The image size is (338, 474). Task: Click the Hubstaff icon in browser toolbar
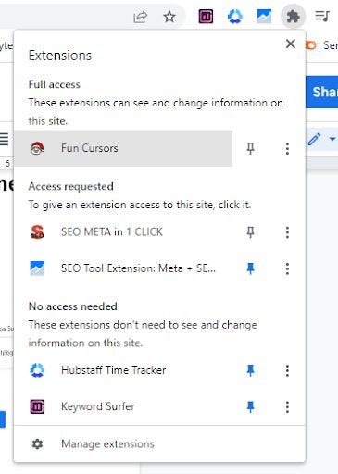click(234, 17)
